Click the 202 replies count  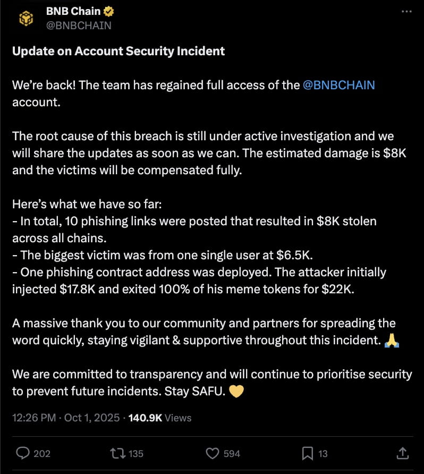[41, 453]
